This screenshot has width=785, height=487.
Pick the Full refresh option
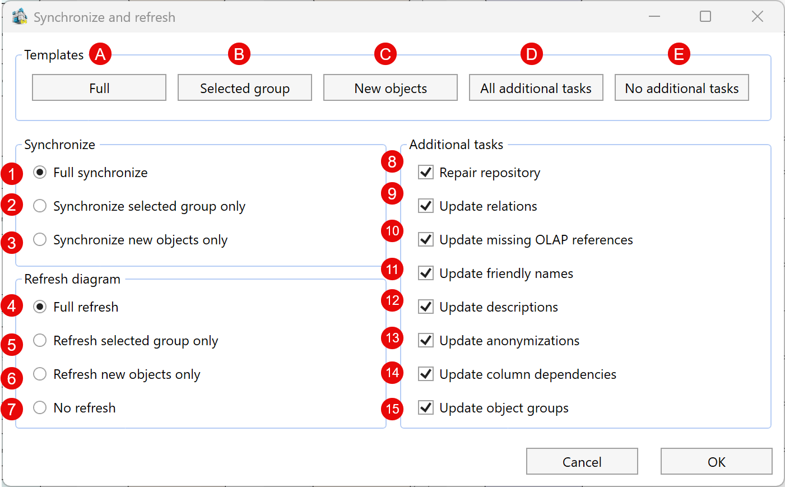(x=40, y=307)
